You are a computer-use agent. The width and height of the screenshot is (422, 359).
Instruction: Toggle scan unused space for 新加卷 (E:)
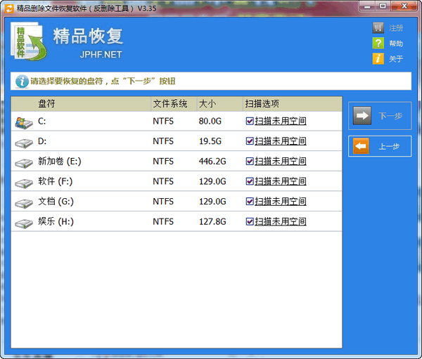point(250,162)
